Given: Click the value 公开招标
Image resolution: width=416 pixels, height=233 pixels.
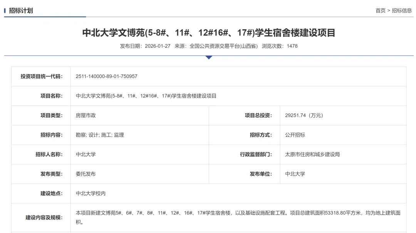Looking at the screenshot, I should [x=295, y=135].
